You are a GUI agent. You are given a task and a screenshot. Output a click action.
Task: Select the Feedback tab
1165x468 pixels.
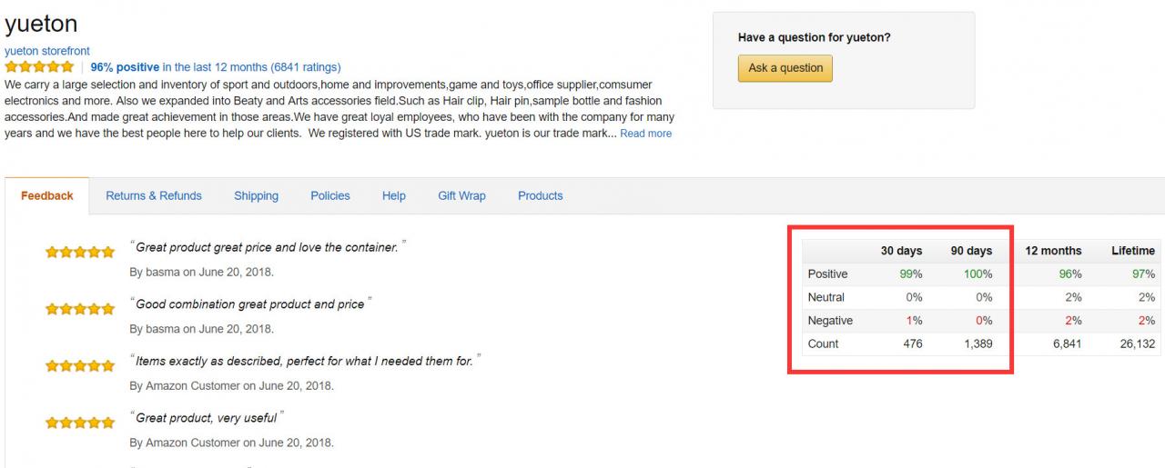pyautogui.click(x=47, y=195)
